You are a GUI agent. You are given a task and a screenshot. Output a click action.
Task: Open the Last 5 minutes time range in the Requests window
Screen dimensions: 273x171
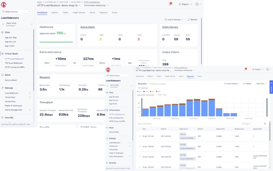tap(232, 84)
